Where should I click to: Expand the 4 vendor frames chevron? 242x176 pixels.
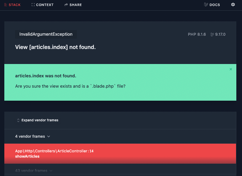click(x=49, y=136)
